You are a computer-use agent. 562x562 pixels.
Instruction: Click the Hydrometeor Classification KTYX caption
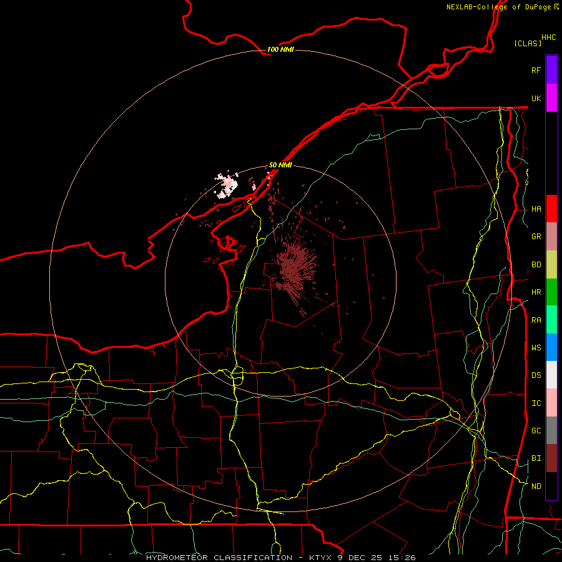280,558
